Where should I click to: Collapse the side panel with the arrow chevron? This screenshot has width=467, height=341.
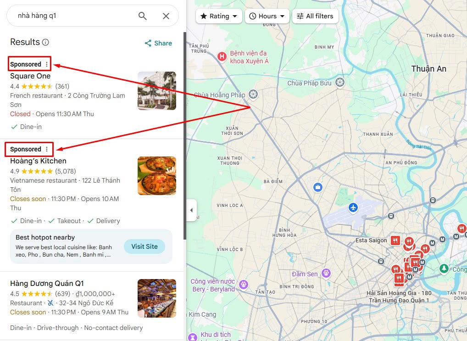click(x=191, y=210)
